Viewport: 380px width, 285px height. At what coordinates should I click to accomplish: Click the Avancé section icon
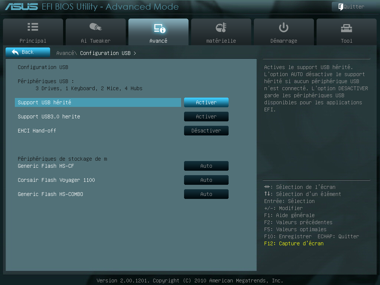click(x=158, y=27)
